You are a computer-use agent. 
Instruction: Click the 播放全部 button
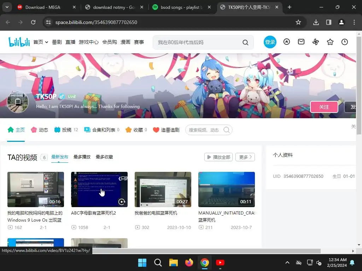[x=218, y=157]
